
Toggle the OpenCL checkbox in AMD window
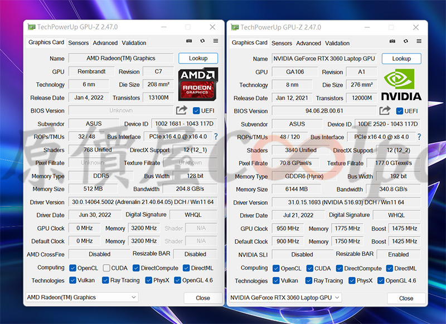73,268
